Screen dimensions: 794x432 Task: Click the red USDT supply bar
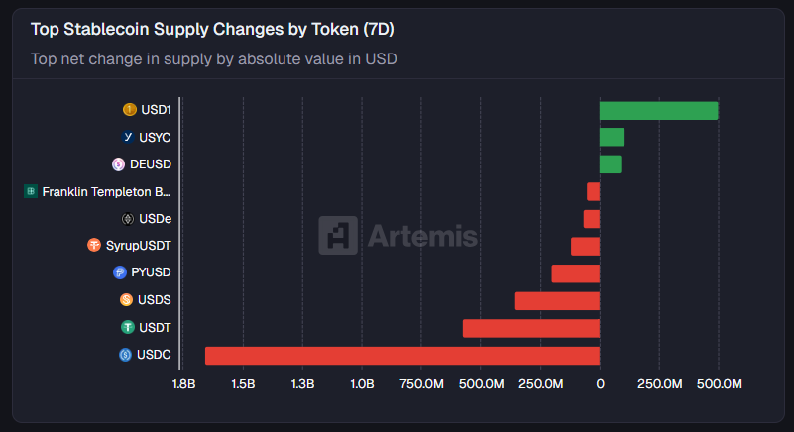(x=530, y=328)
